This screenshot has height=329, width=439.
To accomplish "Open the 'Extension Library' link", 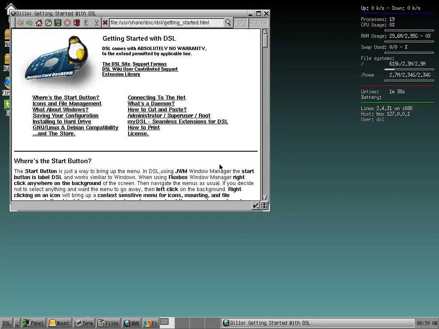I will [x=121, y=75].
